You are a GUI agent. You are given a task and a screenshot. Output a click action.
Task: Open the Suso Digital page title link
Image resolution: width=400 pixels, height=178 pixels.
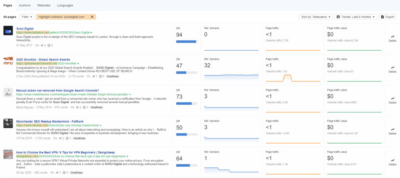pyautogui.click(x=25, y=28)
